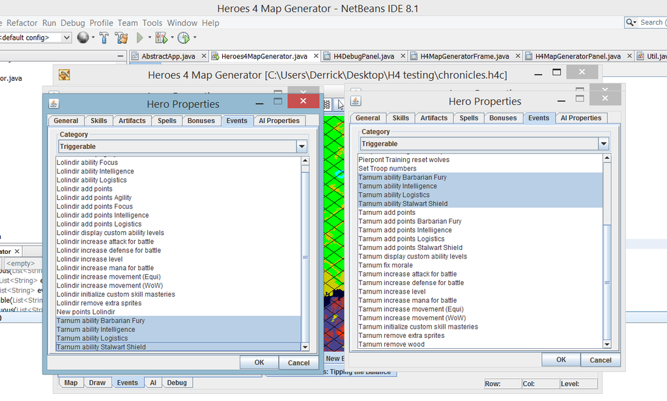This screenshot has width=667, height=401.
Task: Switch to H4MapGeneratorFrame.java editor tab
Action: (464, 56)
